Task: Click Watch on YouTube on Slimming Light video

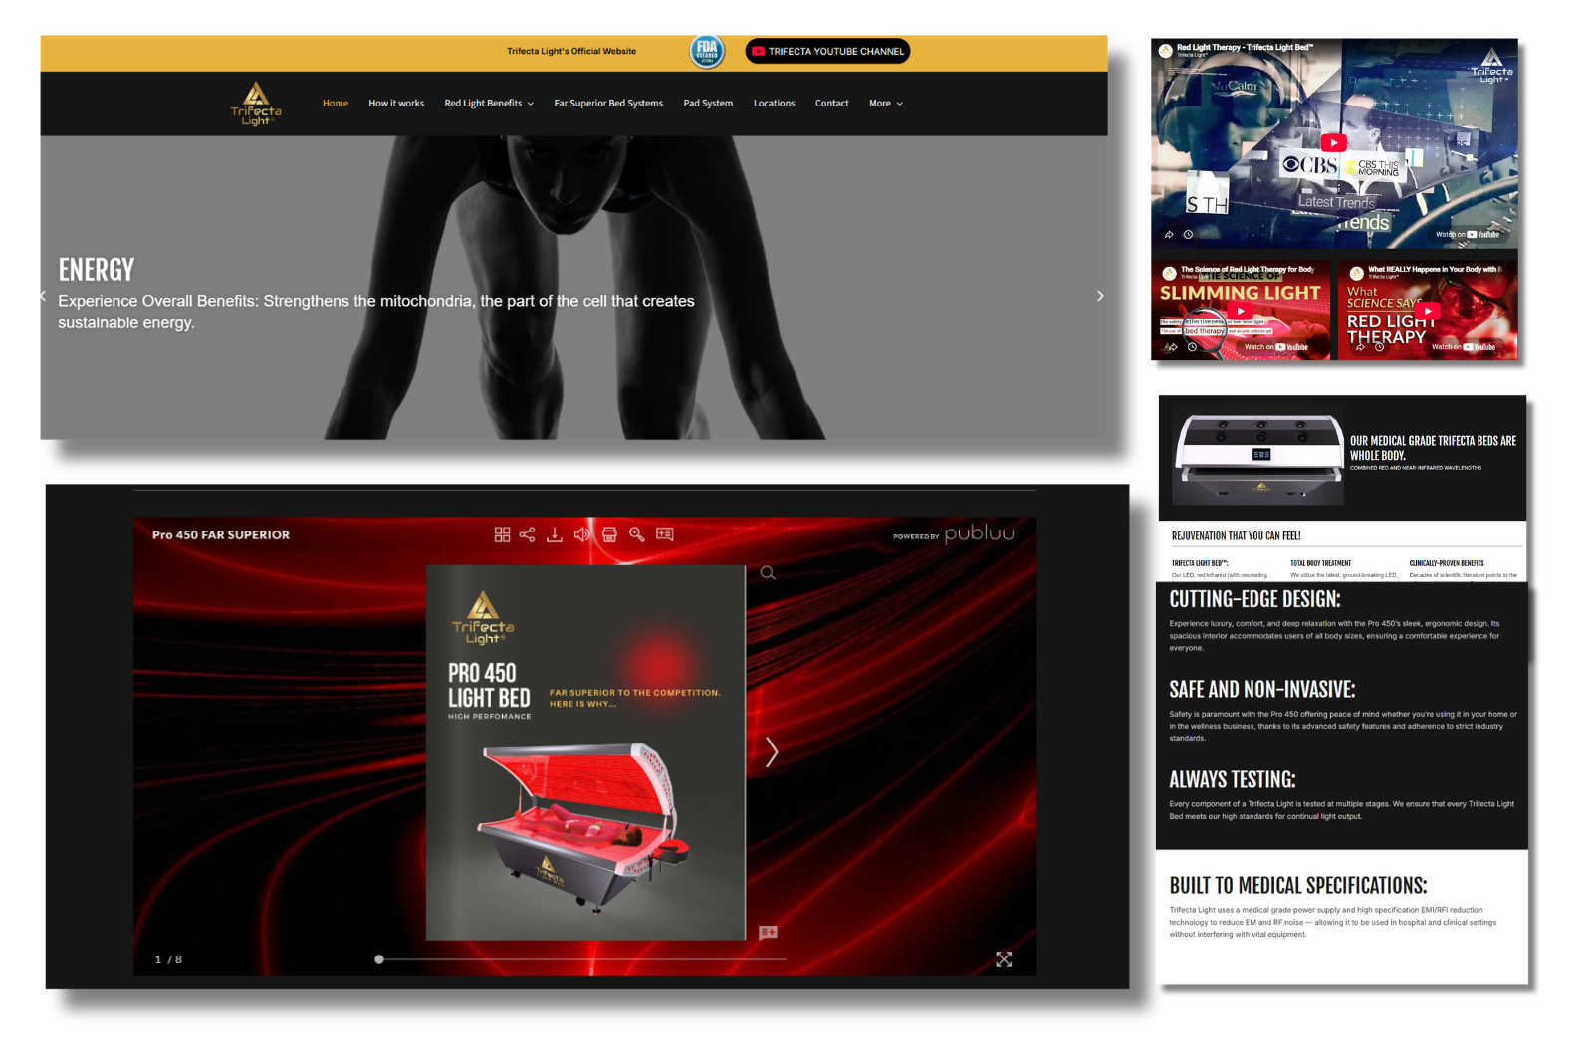Action: coord(1276,347)
